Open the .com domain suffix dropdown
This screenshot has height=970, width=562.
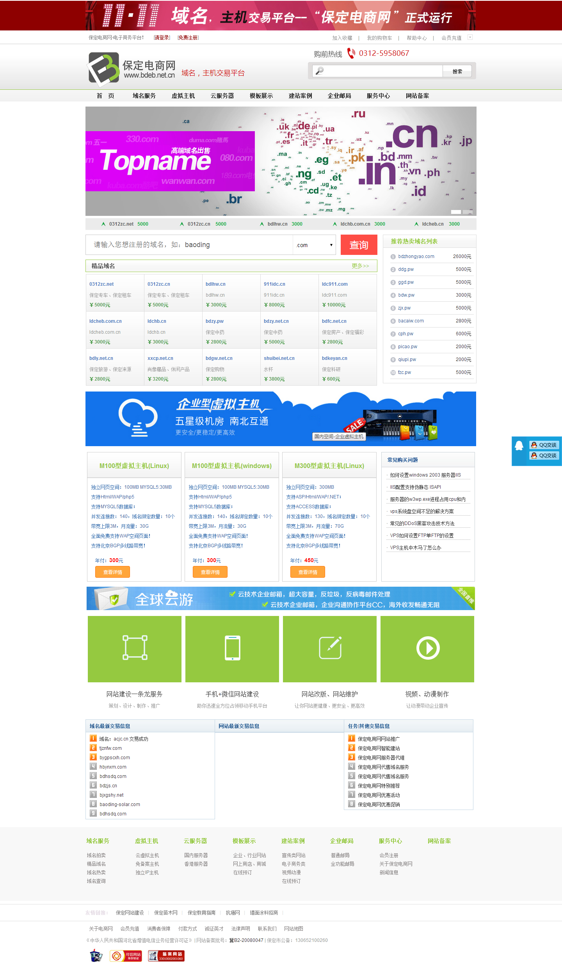(x=314, y=245)
